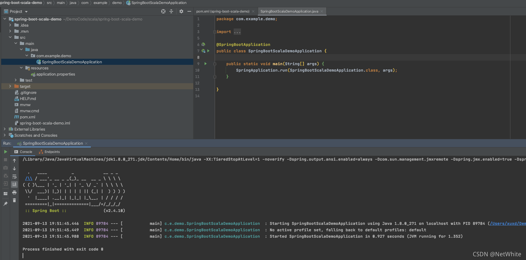
Task: Place cursor on SpringApplication.run line 10
Action: (x=317, y=70)
